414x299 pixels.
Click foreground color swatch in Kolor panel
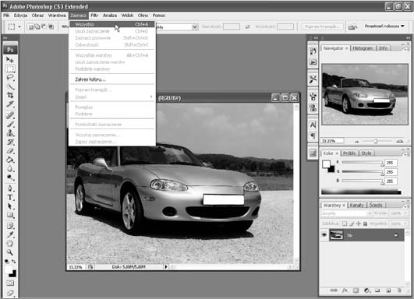[x=326, y=164]
